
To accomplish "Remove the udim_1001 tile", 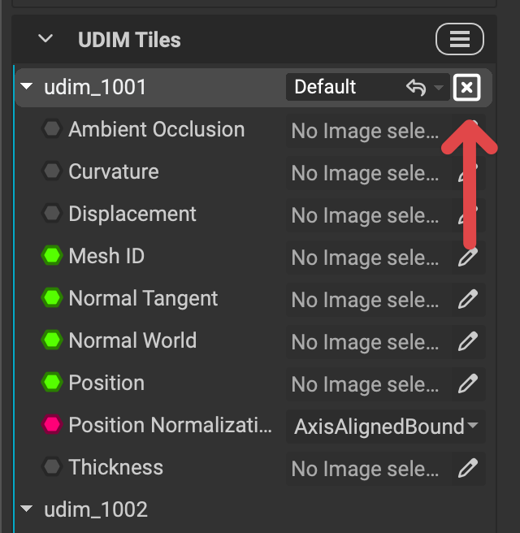I will [466, 88].
